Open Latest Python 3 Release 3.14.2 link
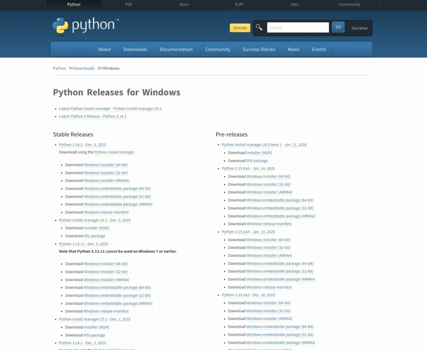 click(x=93, y=116)
